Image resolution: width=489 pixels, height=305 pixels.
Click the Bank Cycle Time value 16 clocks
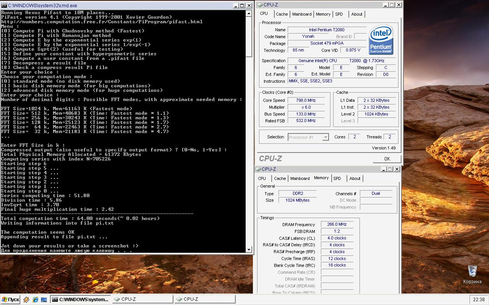[337, 265]
